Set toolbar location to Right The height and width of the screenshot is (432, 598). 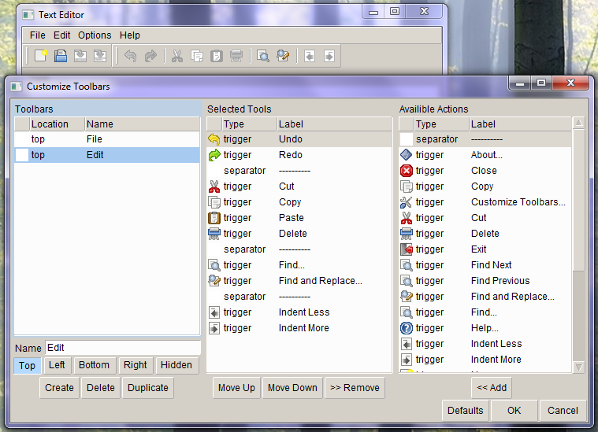click(x=136, y=365)
